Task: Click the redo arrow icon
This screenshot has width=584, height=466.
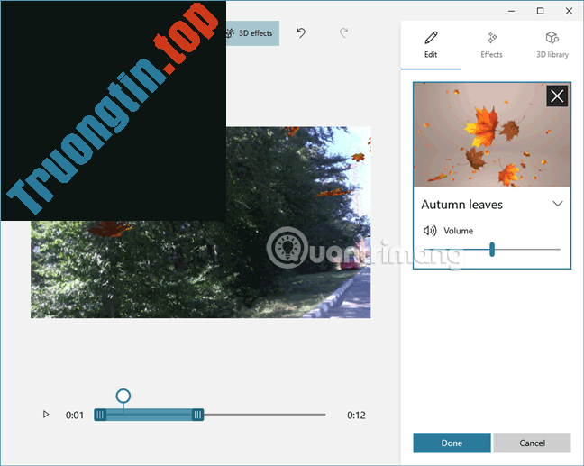Action: 343,33
